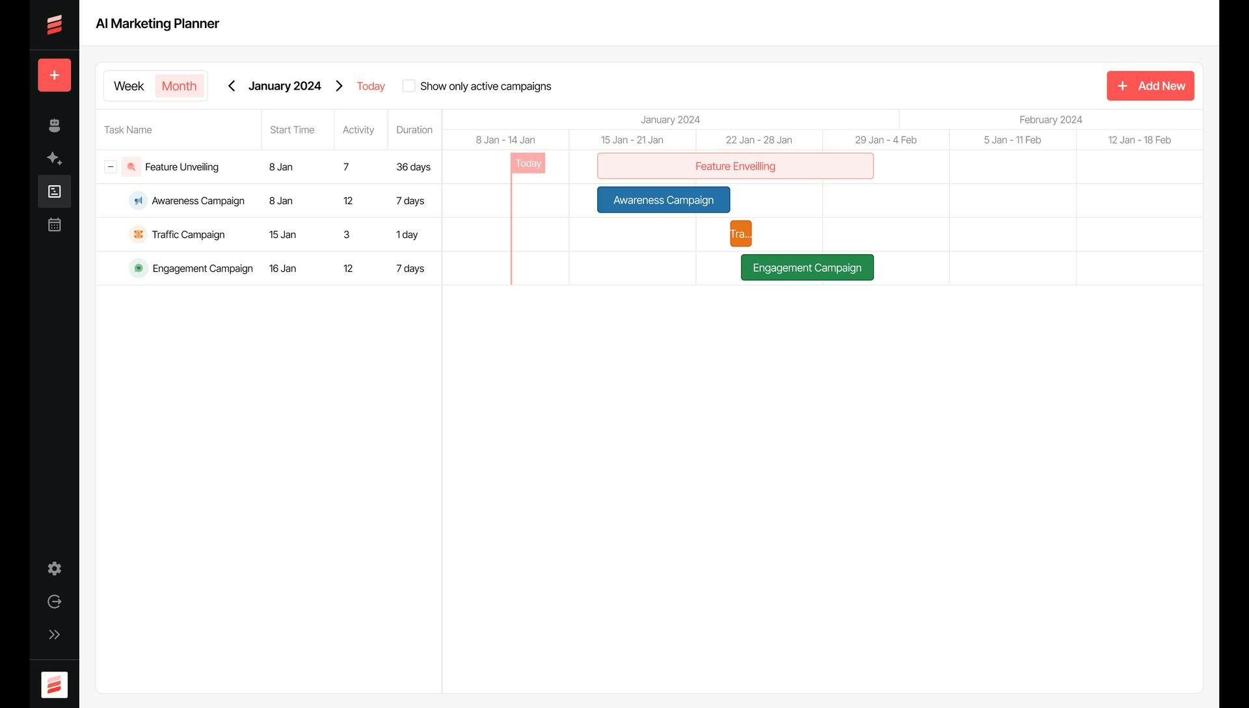Click the red plus button in sidebar
This screenshot has width=1249, height=708.
54,75
